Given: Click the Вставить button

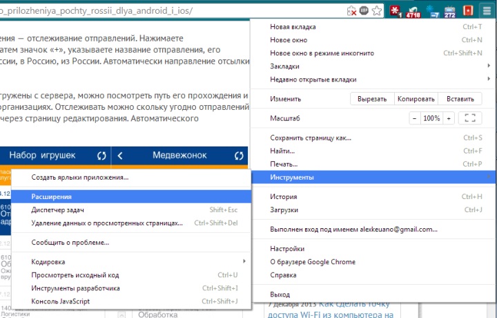Looking at the screenshot, I should [460, 99].
